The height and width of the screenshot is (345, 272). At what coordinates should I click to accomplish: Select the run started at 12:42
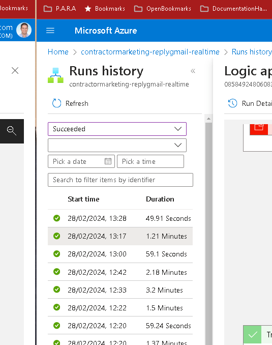120,272
